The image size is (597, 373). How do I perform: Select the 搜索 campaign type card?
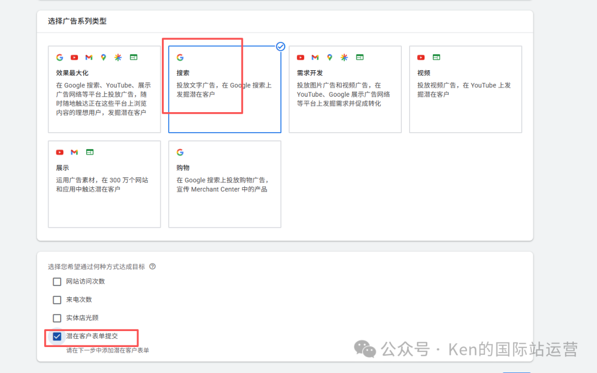pyautogui.click(x=224, y=90)
